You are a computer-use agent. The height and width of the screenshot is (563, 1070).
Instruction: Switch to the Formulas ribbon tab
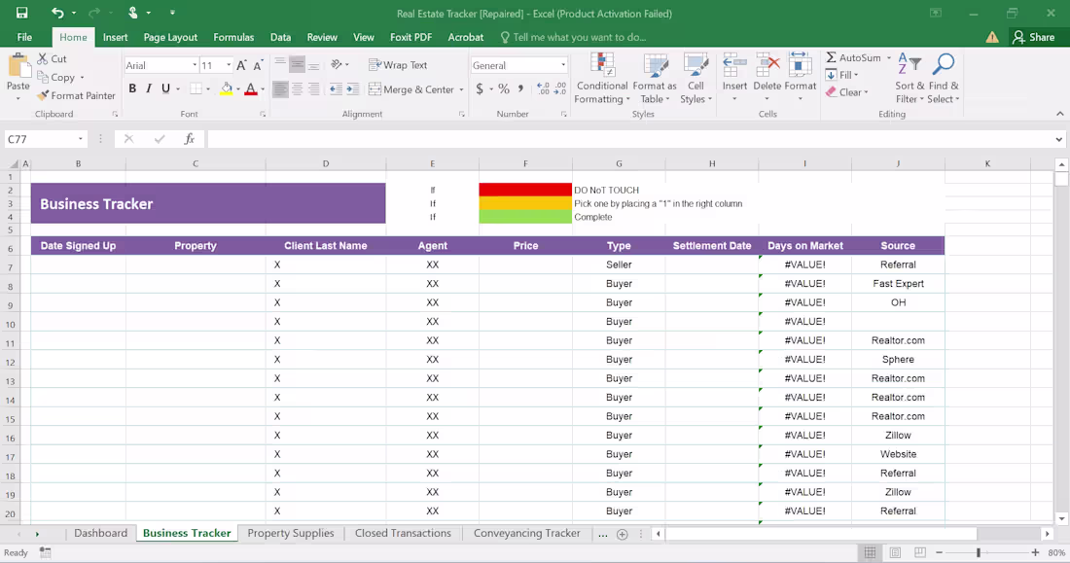(x=233, y=36)
